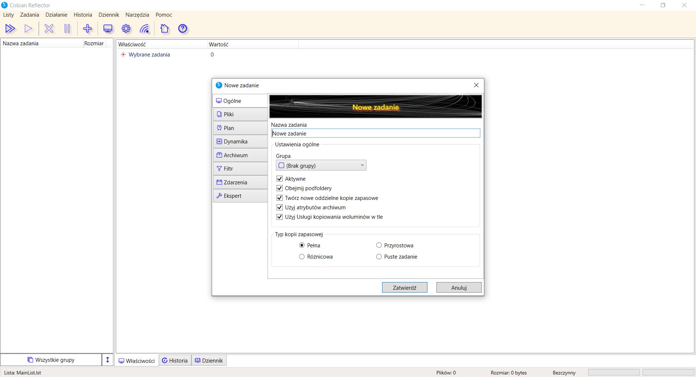Open the Narzędzia menu
696x377 pixels.
137,15
